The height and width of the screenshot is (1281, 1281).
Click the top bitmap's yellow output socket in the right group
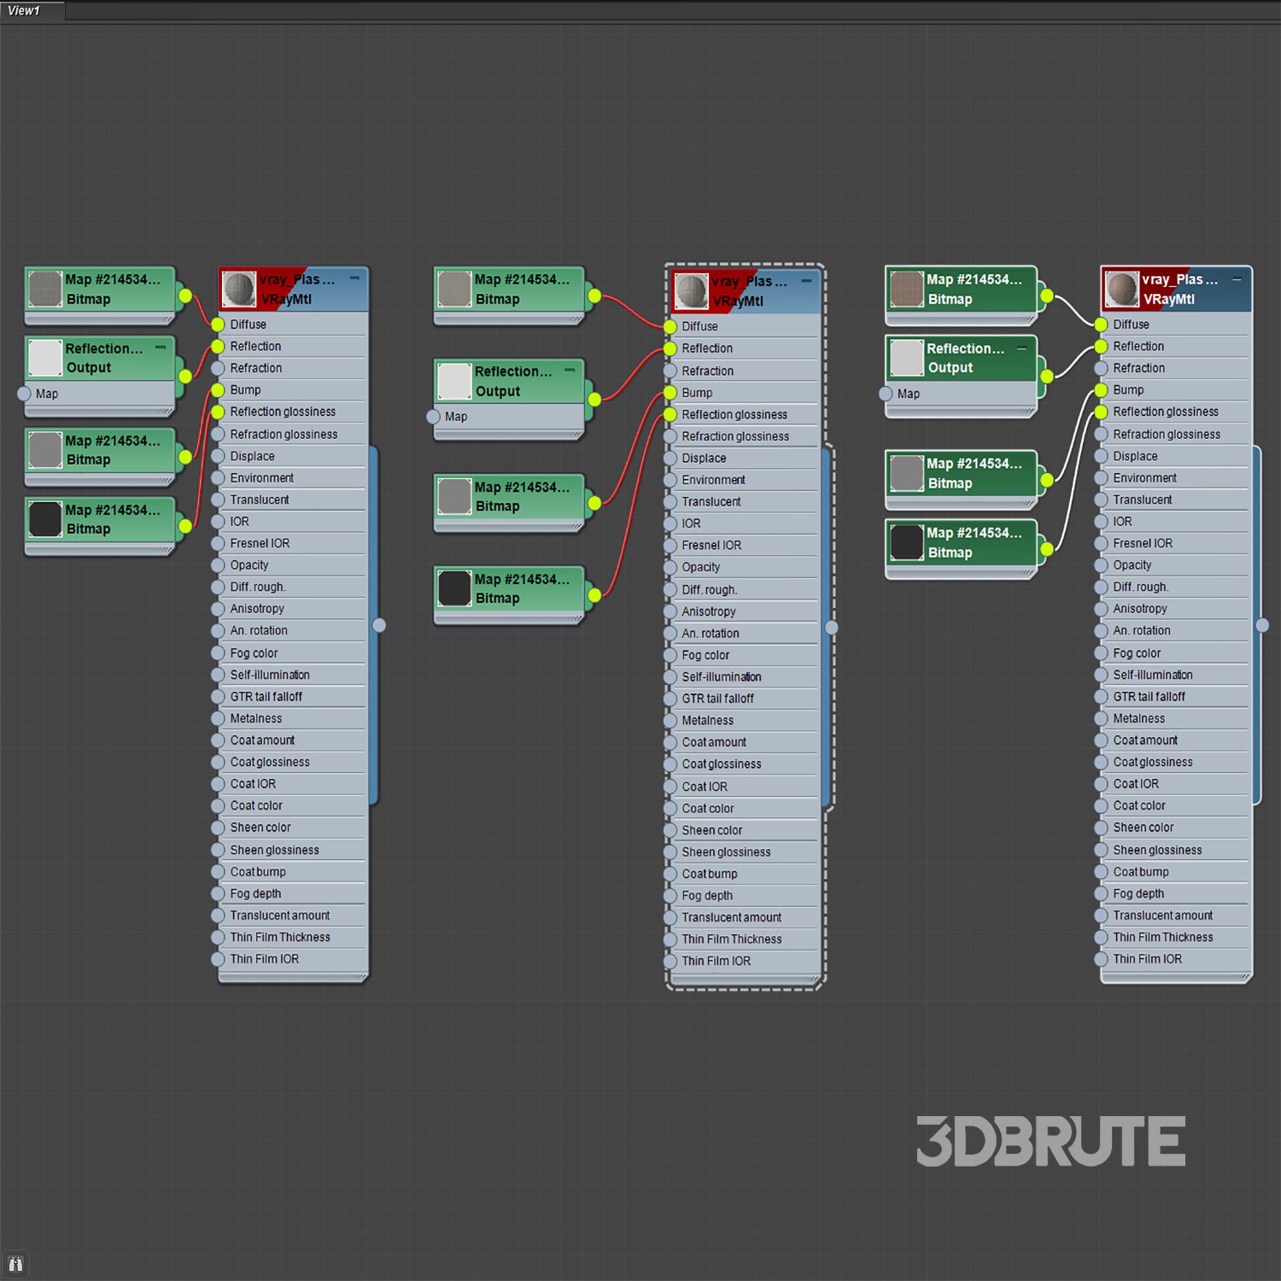[x=1046, y=296]
